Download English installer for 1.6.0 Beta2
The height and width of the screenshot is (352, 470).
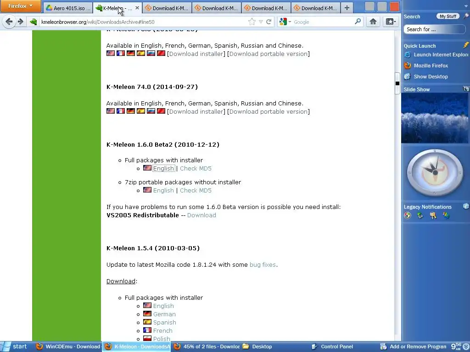click(163, 169)
